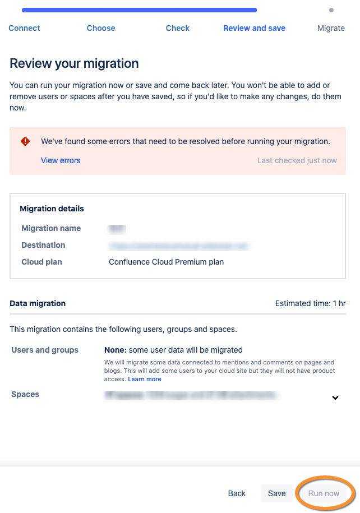Screen dimensions: 360x513
Task: Select the Connect step tab
Action: tap(24, 28)
